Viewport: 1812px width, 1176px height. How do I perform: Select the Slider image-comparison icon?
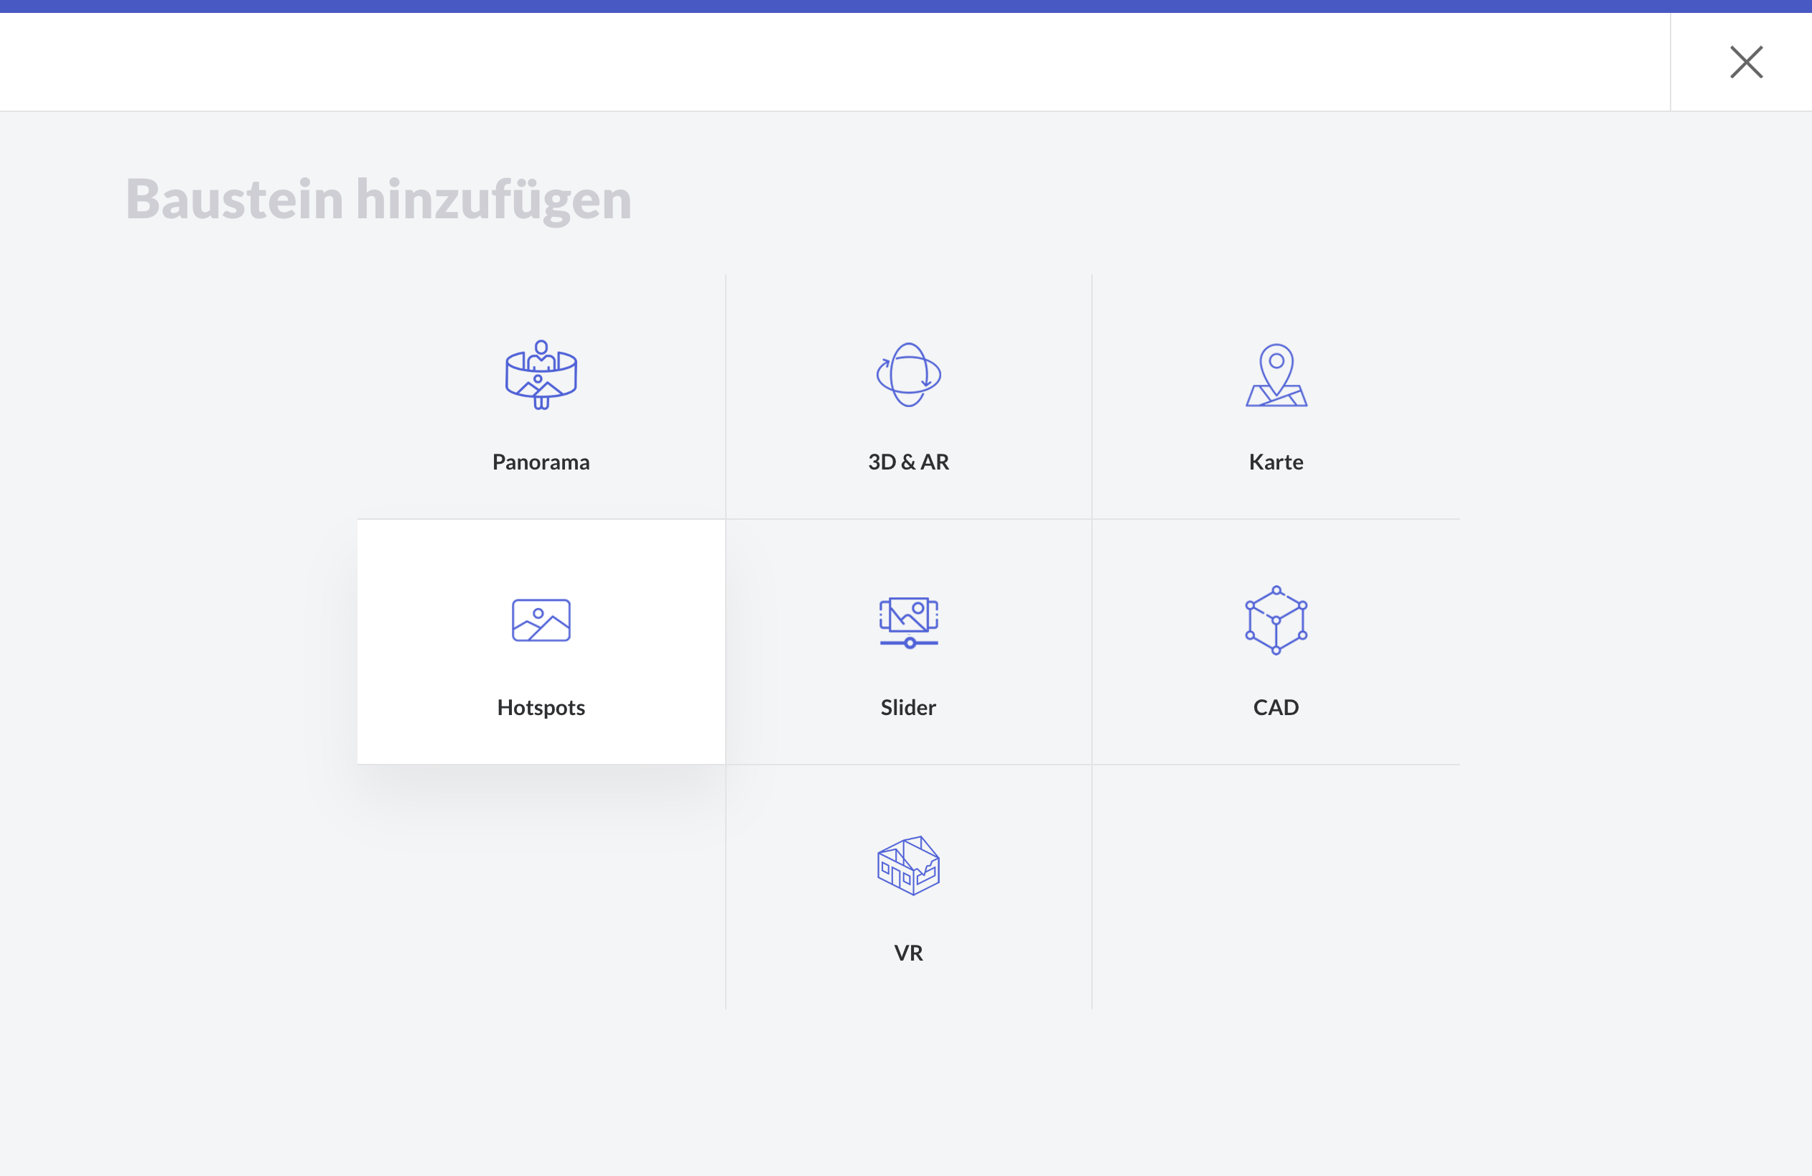908,622
